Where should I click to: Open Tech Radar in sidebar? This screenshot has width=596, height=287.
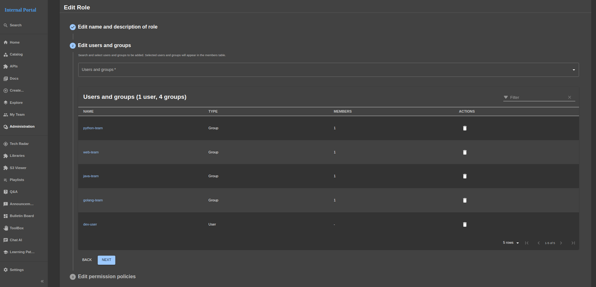coord(19,144)
